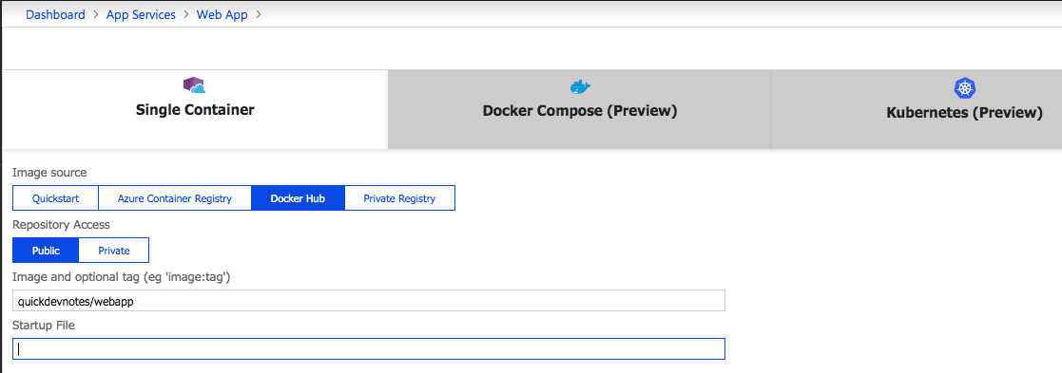The width and height of the screenshot is (1062, 373).
Task: Click the chevron after App Services breadcrumb
Action: [x=186, y=14]
